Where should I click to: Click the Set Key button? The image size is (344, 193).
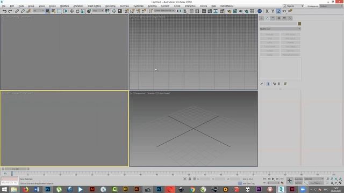tap(299, 183)
